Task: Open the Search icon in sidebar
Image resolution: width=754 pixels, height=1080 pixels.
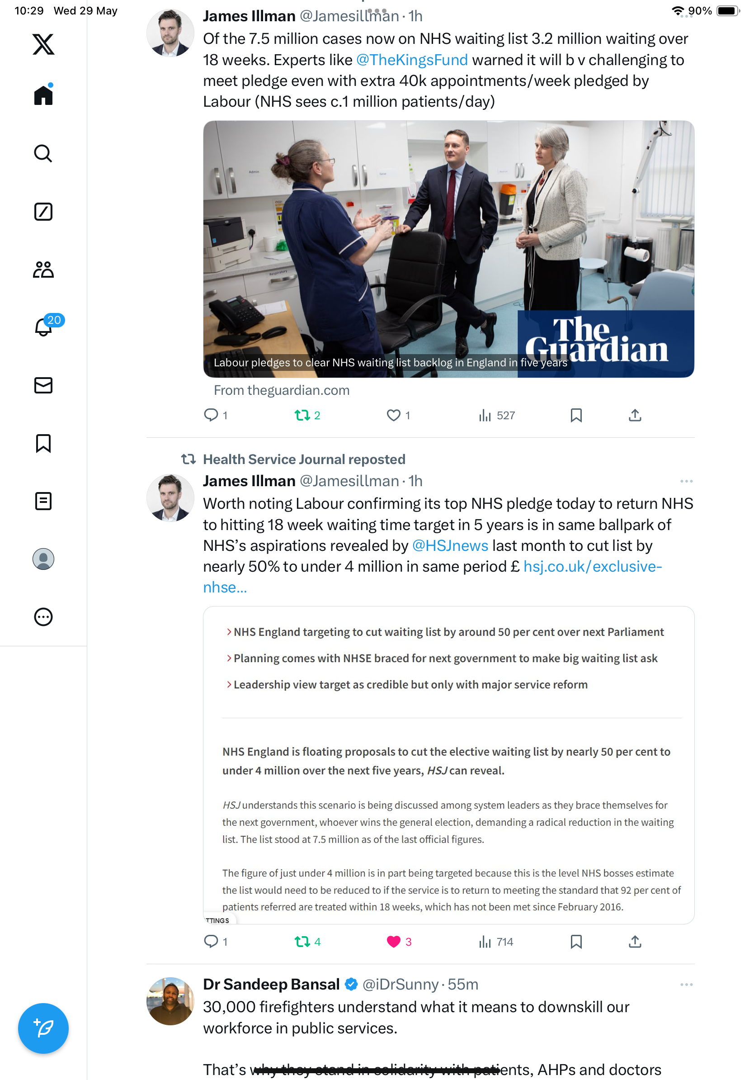Action: (x=43, y=153)
